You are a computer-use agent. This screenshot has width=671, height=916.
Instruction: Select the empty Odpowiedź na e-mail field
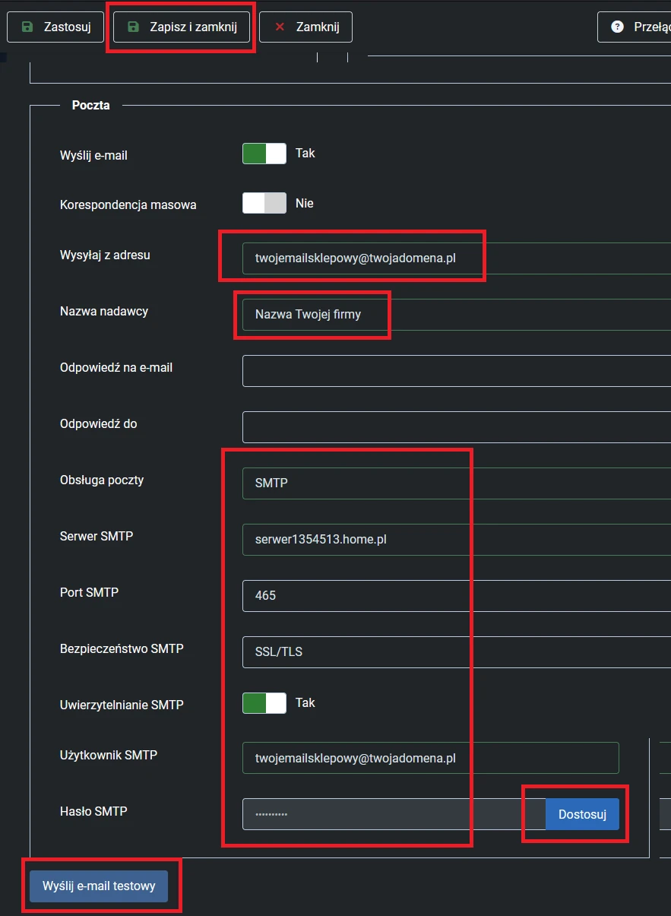(456, 370)
